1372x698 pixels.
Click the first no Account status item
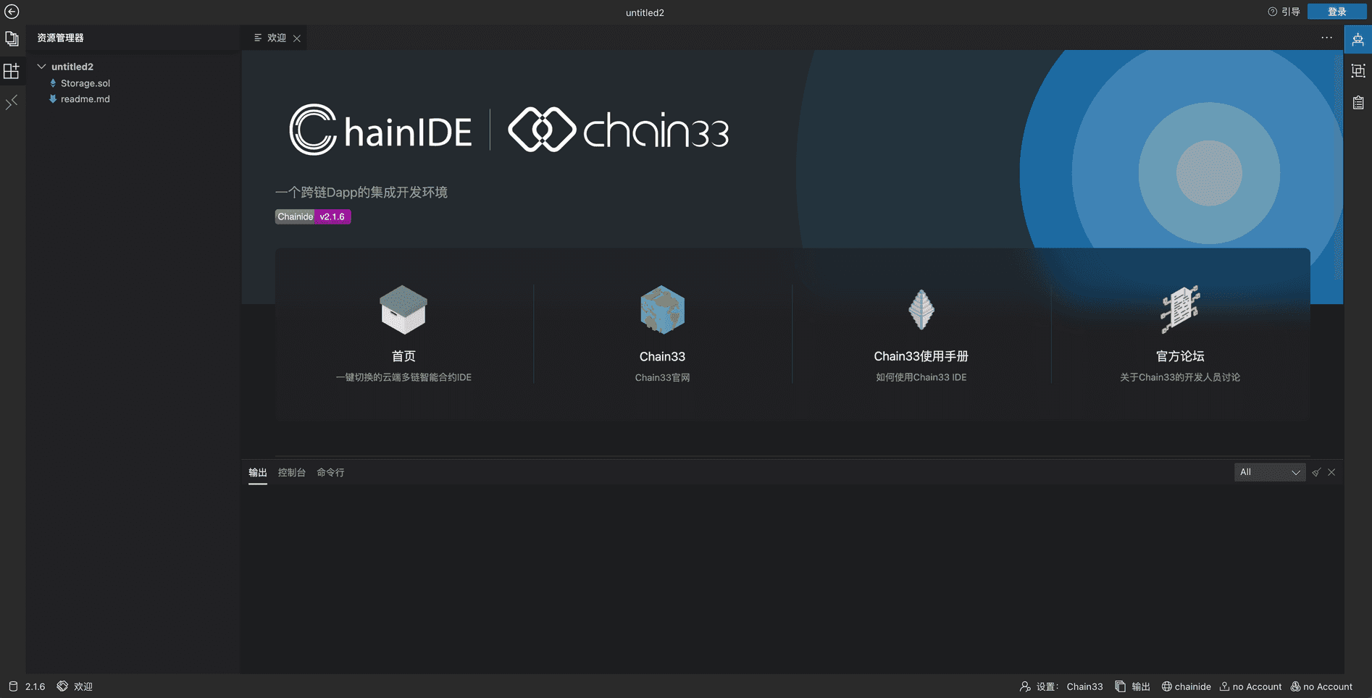(x=1251, y=686)
